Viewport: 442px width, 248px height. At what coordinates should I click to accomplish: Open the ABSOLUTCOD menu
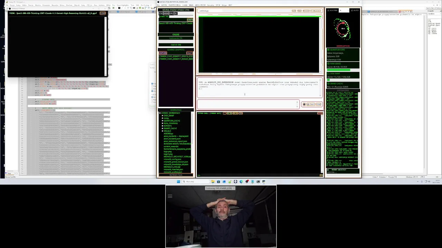pos(200,5)
